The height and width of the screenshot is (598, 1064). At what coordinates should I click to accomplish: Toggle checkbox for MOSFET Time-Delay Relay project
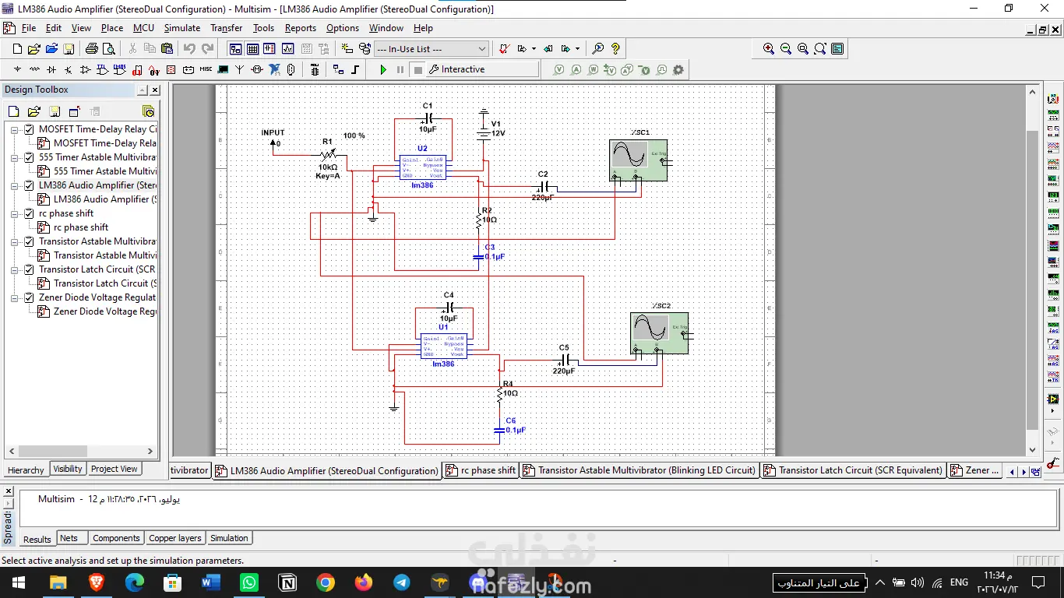point(30,129)
